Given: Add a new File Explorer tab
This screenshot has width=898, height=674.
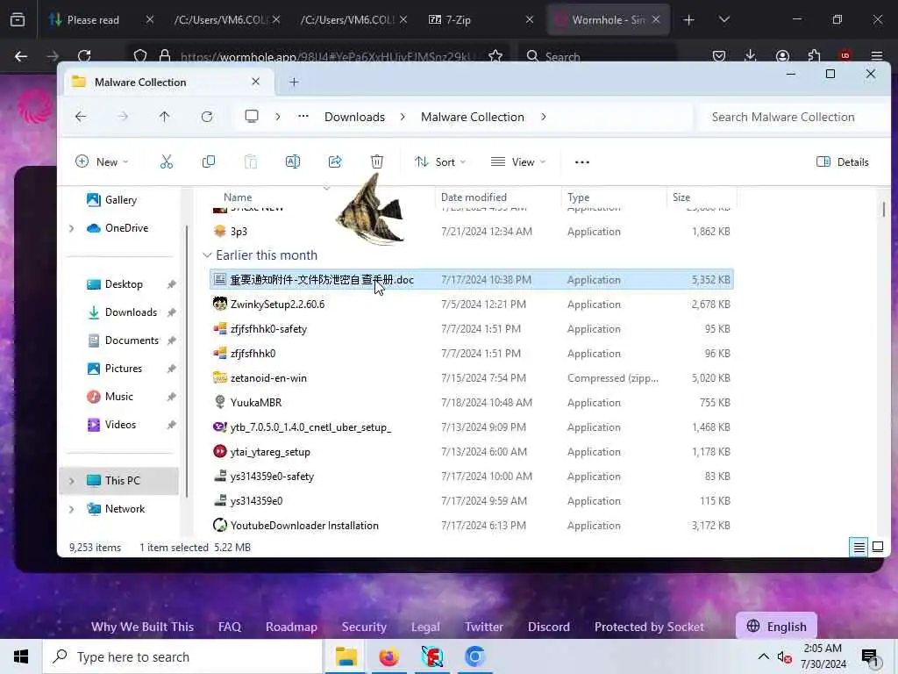Looking at the screenshot, I should coord(294,82).
